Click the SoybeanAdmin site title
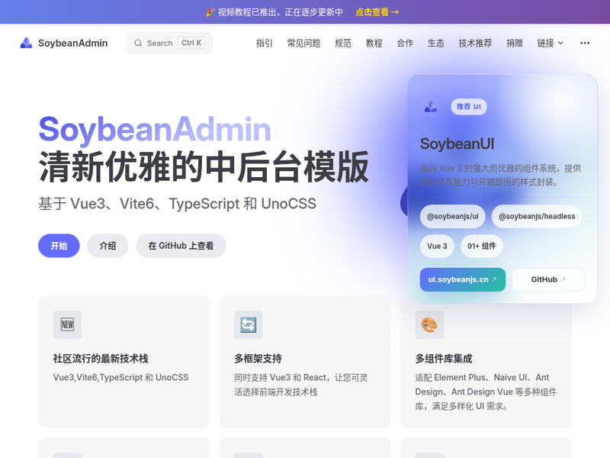The image size is (610, 458). [x=72, y=44]
